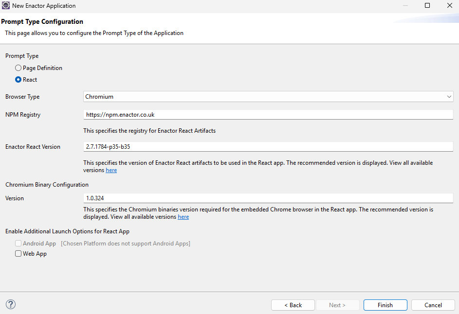459x314 pixels.
Task: Open 'here' link for Enactor React versions
Action: (x=111, y=171)
